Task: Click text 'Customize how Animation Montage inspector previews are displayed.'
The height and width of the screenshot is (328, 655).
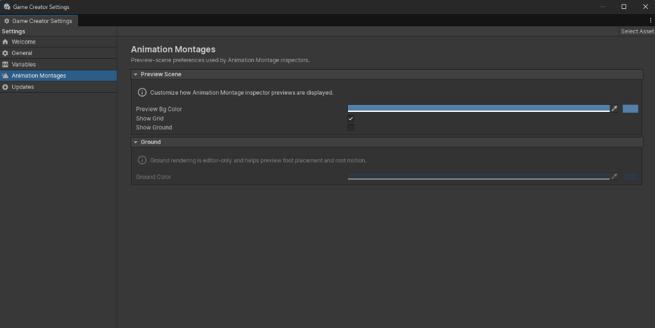Action: 241,93
